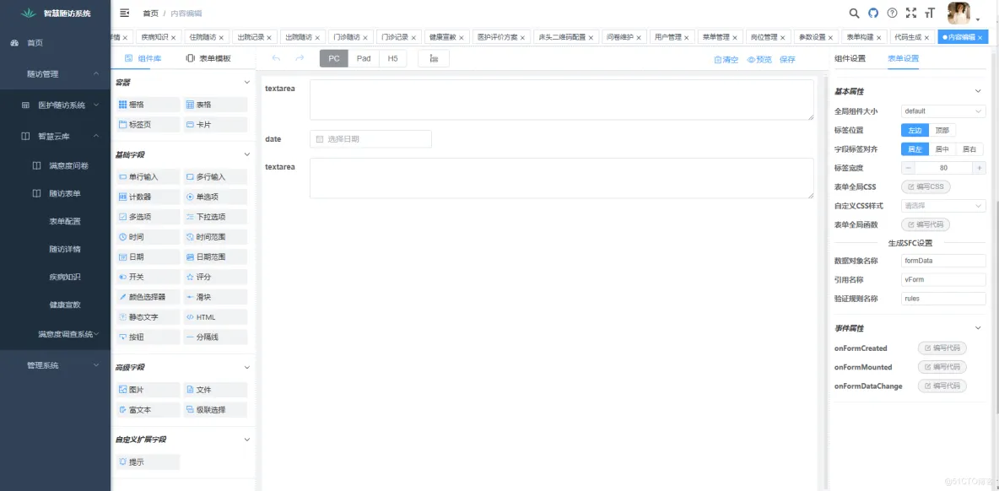Collapse the 事件属性 section

[979, 327]
